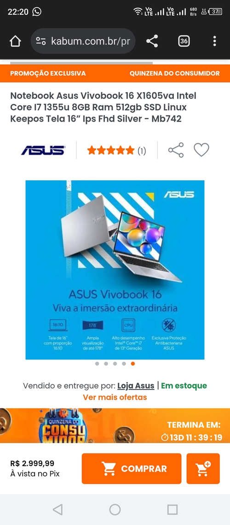Open the ASUS brand logo
The width and height of the screenshot is (230, 525).
[43, 150]
